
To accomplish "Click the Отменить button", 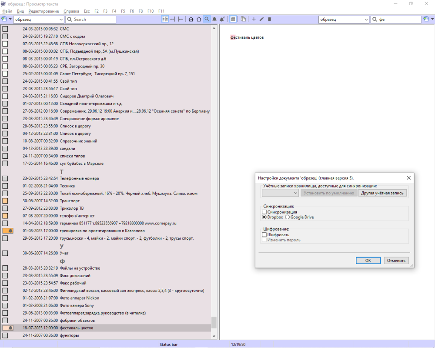I will click(396, 260).
